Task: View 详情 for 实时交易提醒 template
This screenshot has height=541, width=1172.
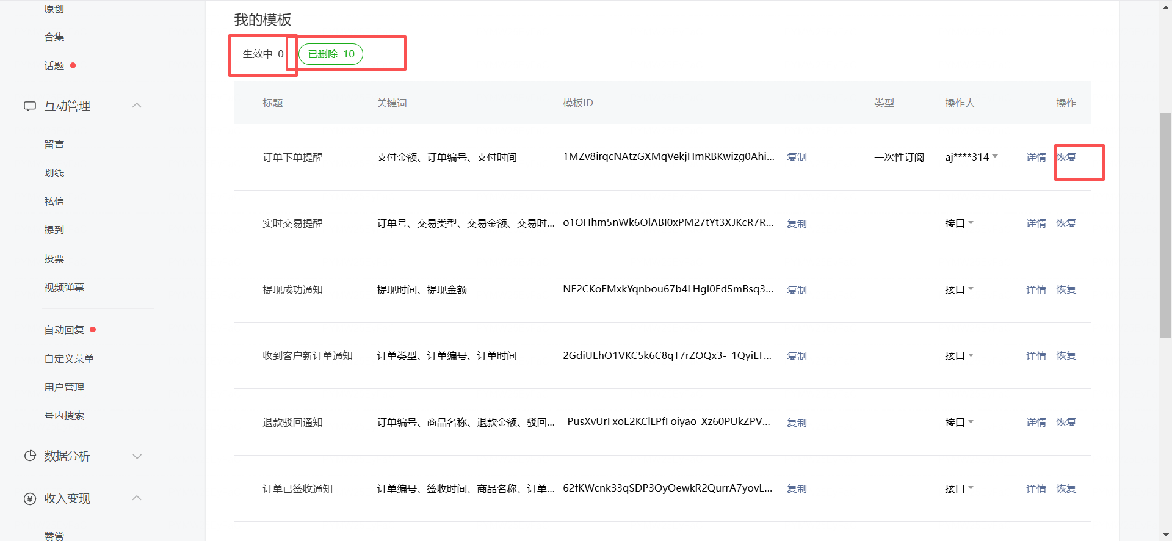Action: [x=1036, y=223]
